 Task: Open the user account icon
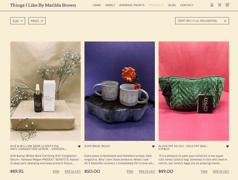(212, 5)
